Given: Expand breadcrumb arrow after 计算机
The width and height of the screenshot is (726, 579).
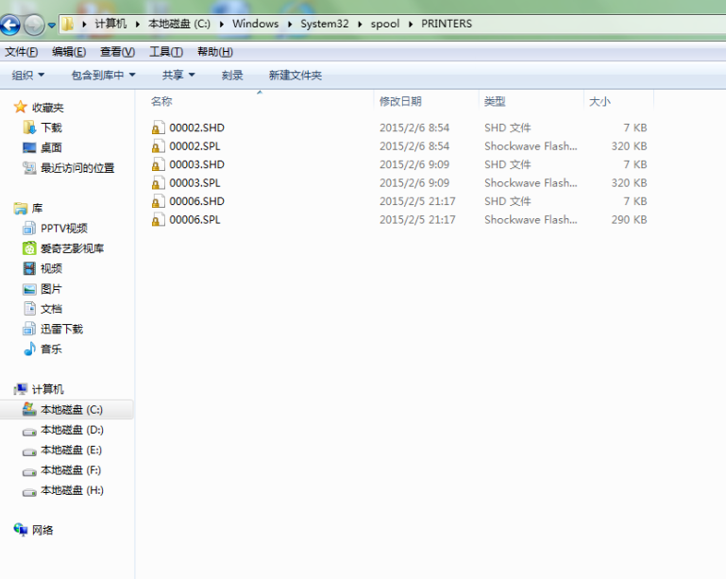Looking at the screenshot, I should click(x=138, y=25).
